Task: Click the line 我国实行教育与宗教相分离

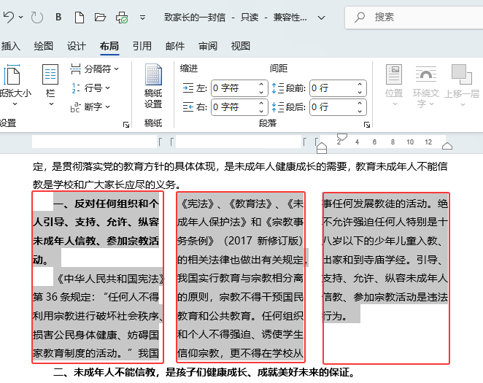Action: click(x=240, y=279)
